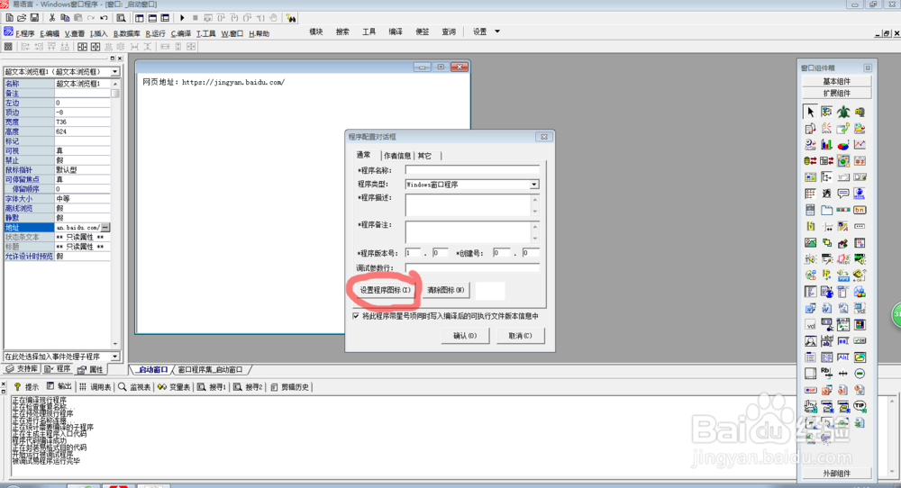Viewport: 901px width, 488px height.
Task: Click the New file toolbar icon
Action: (9, 18)
